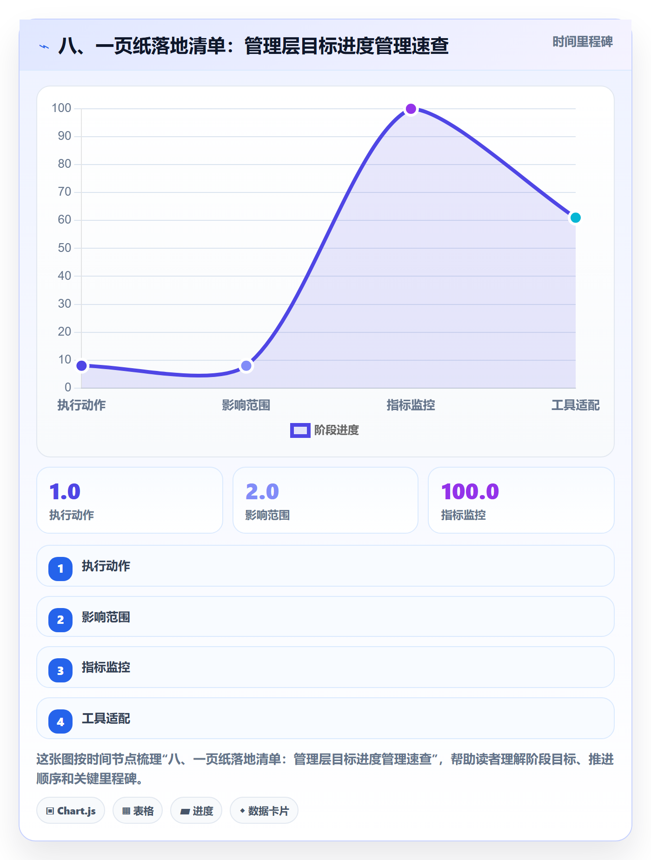Click the x-axis label 影响范围 under the chart
The height and width of the screenshot is (860, 651).
tap(246, 405)
